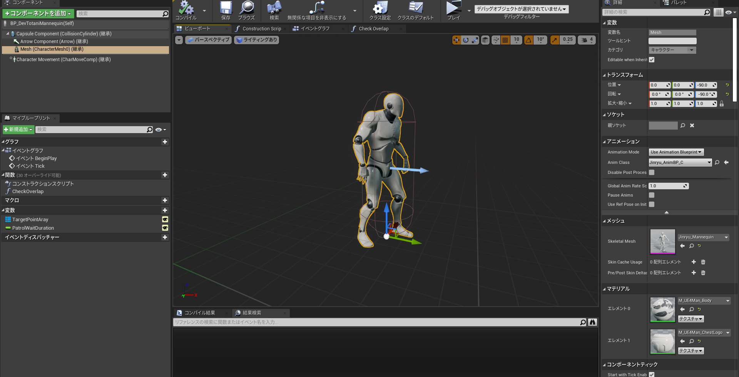Open the debug object filter dropdown
739x377 pixels.
[521, 9]
